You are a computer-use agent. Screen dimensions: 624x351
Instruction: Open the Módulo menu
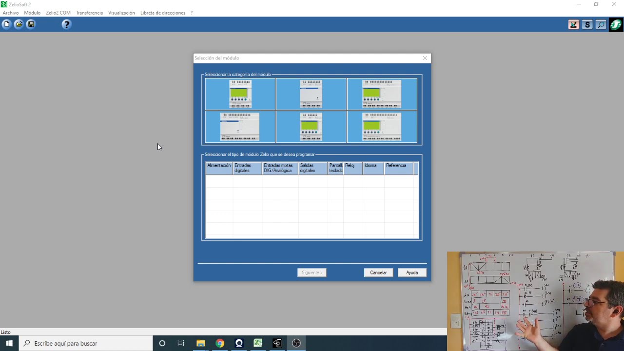pos(32,13)
